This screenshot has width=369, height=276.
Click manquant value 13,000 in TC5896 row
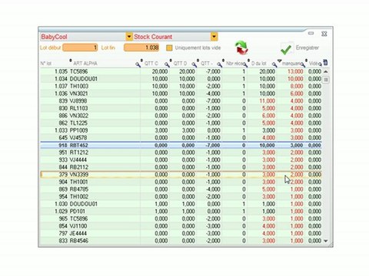click(x=295, y=71)
